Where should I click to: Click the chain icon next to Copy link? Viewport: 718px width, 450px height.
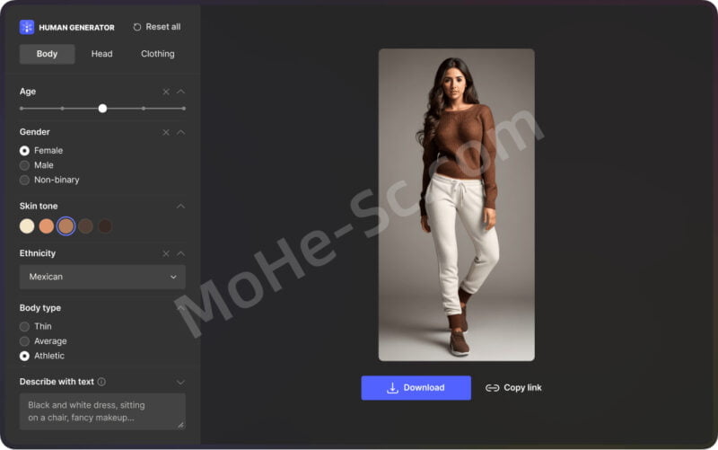coord(492,388)
